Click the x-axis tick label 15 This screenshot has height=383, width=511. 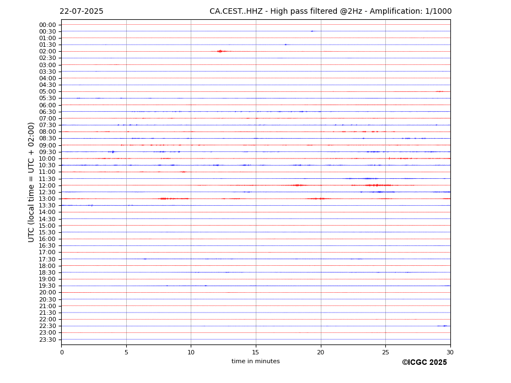(256, 352)
